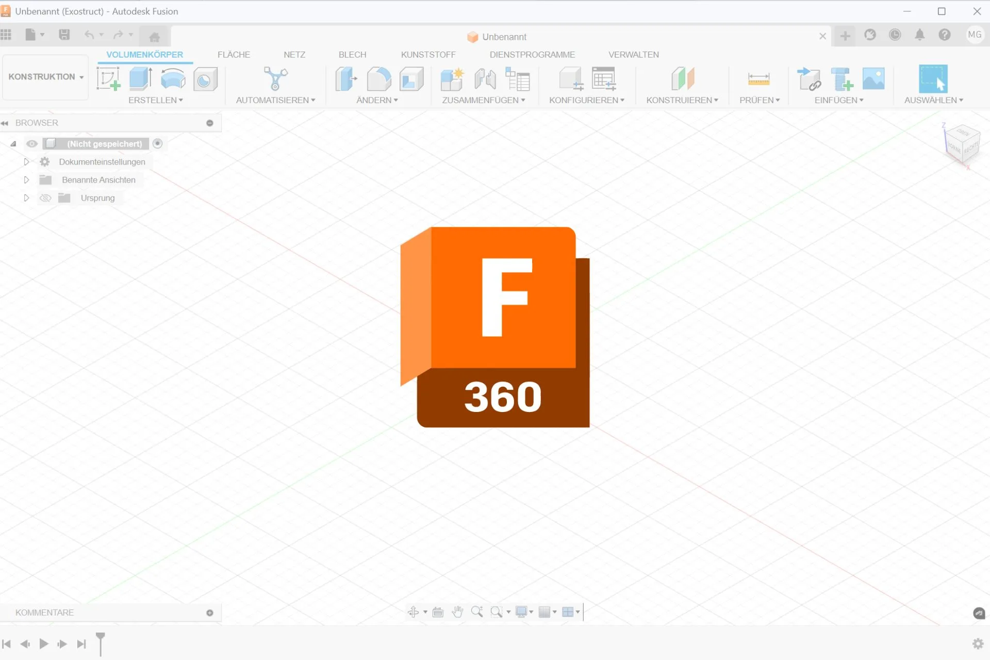Open the notifications bell
990x660 pixels.
pyautogui.click(x=920, y=35)
